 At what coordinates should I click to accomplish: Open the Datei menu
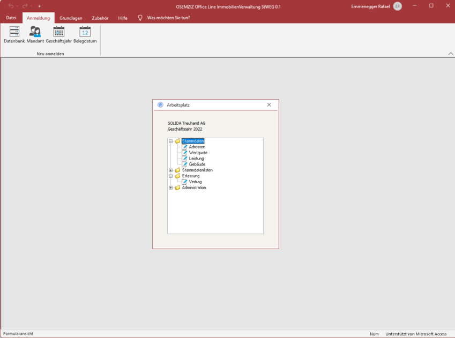[x=11, y=18]
